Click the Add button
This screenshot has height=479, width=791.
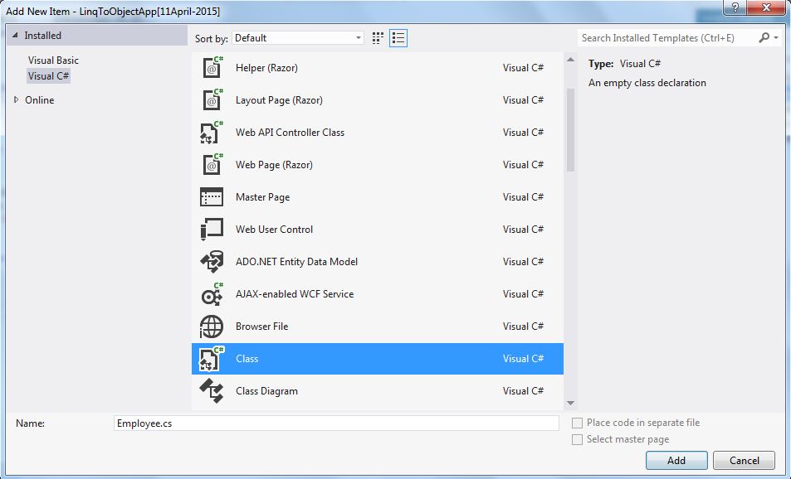click(x=676, y=461)
